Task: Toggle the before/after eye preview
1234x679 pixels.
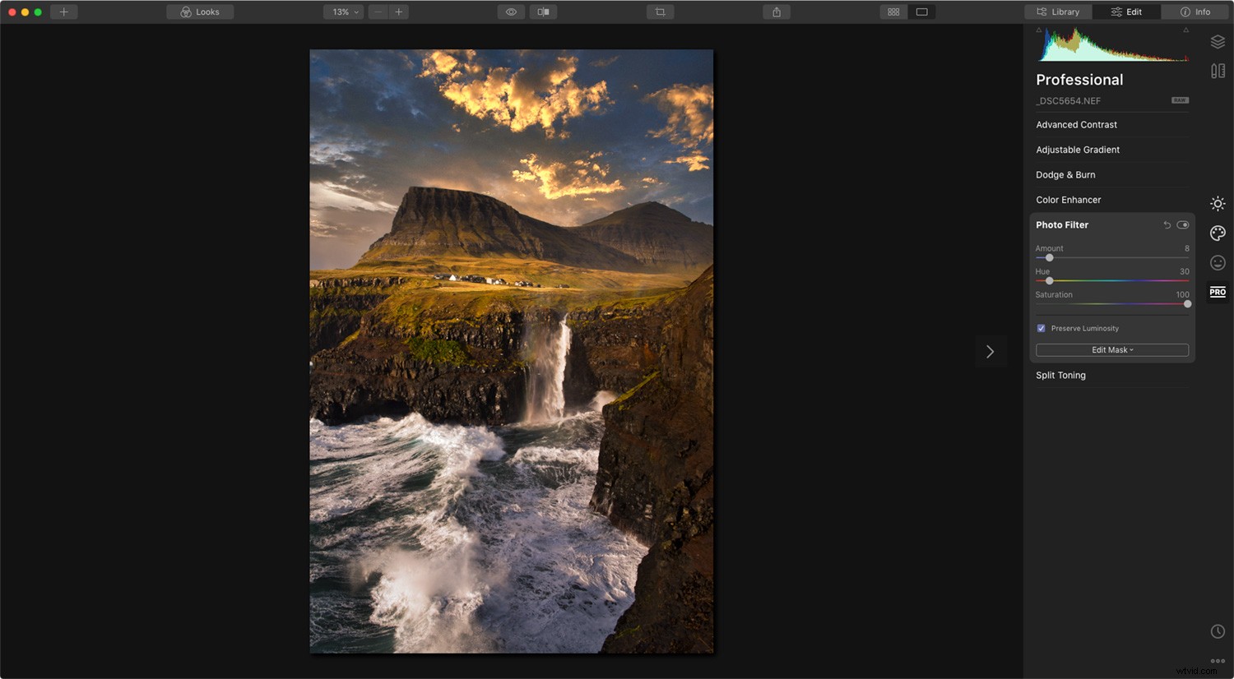Action: (511, 12)
